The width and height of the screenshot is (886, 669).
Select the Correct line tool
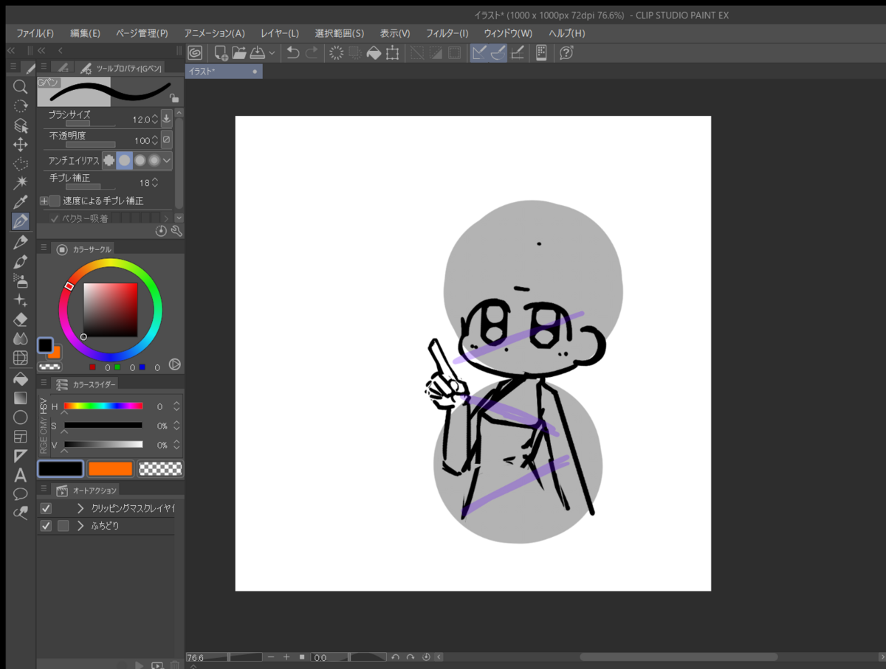[21, 513]
